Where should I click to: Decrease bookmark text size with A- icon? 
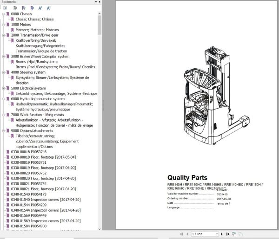tap(48, 8)
